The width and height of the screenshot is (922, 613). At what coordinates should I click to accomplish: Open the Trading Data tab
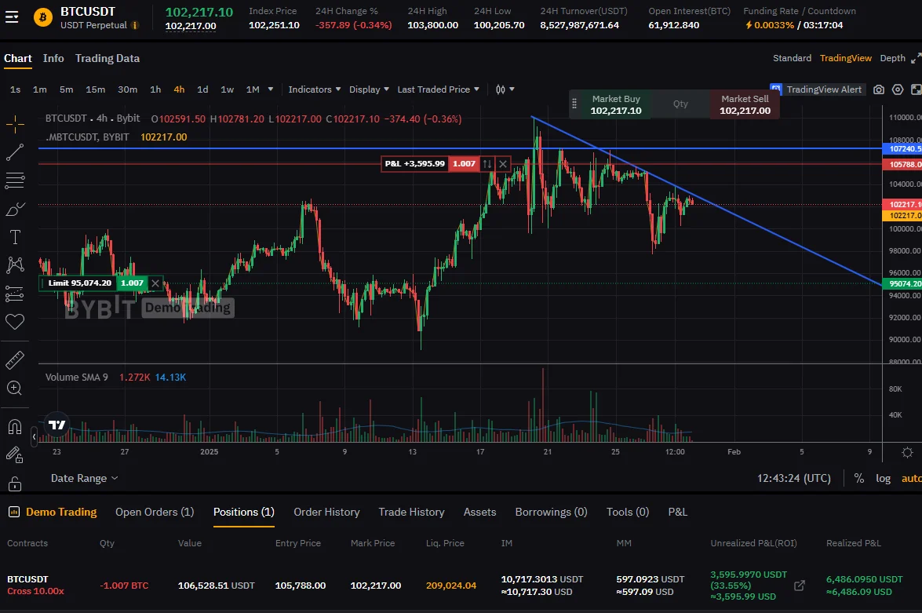107,58
